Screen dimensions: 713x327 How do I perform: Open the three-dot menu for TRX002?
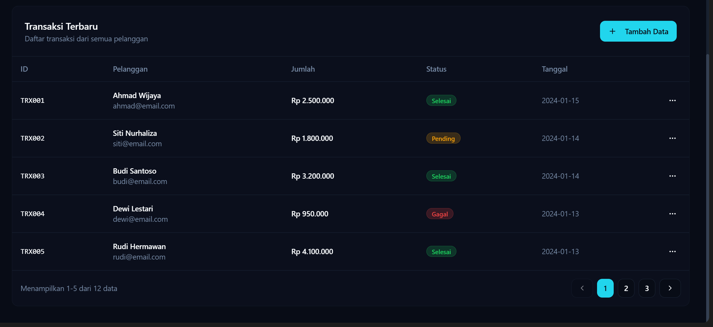coord(672,138)
